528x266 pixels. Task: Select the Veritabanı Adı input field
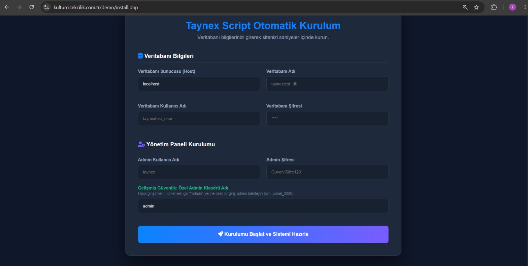[x=327, y=84]
